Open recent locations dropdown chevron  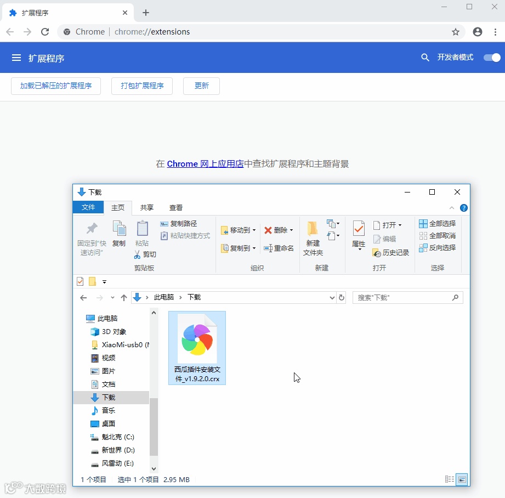coord(112,298)
